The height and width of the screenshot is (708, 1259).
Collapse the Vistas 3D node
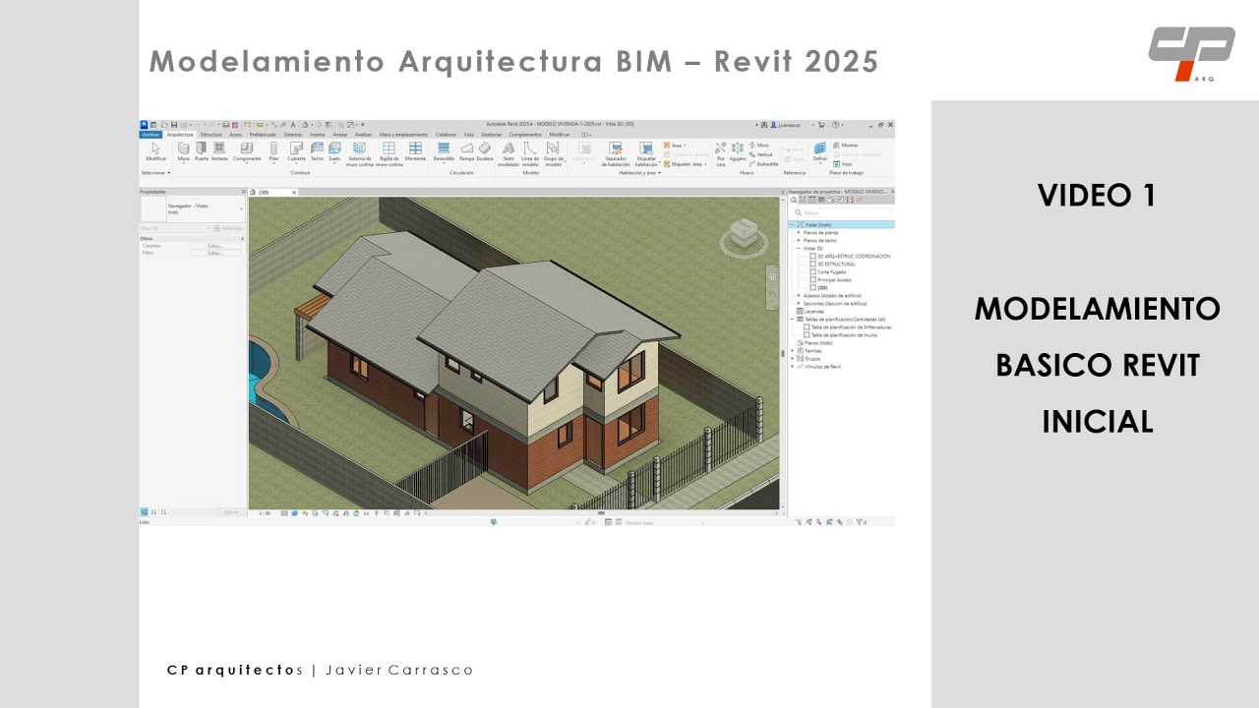(x=799, y=249)
